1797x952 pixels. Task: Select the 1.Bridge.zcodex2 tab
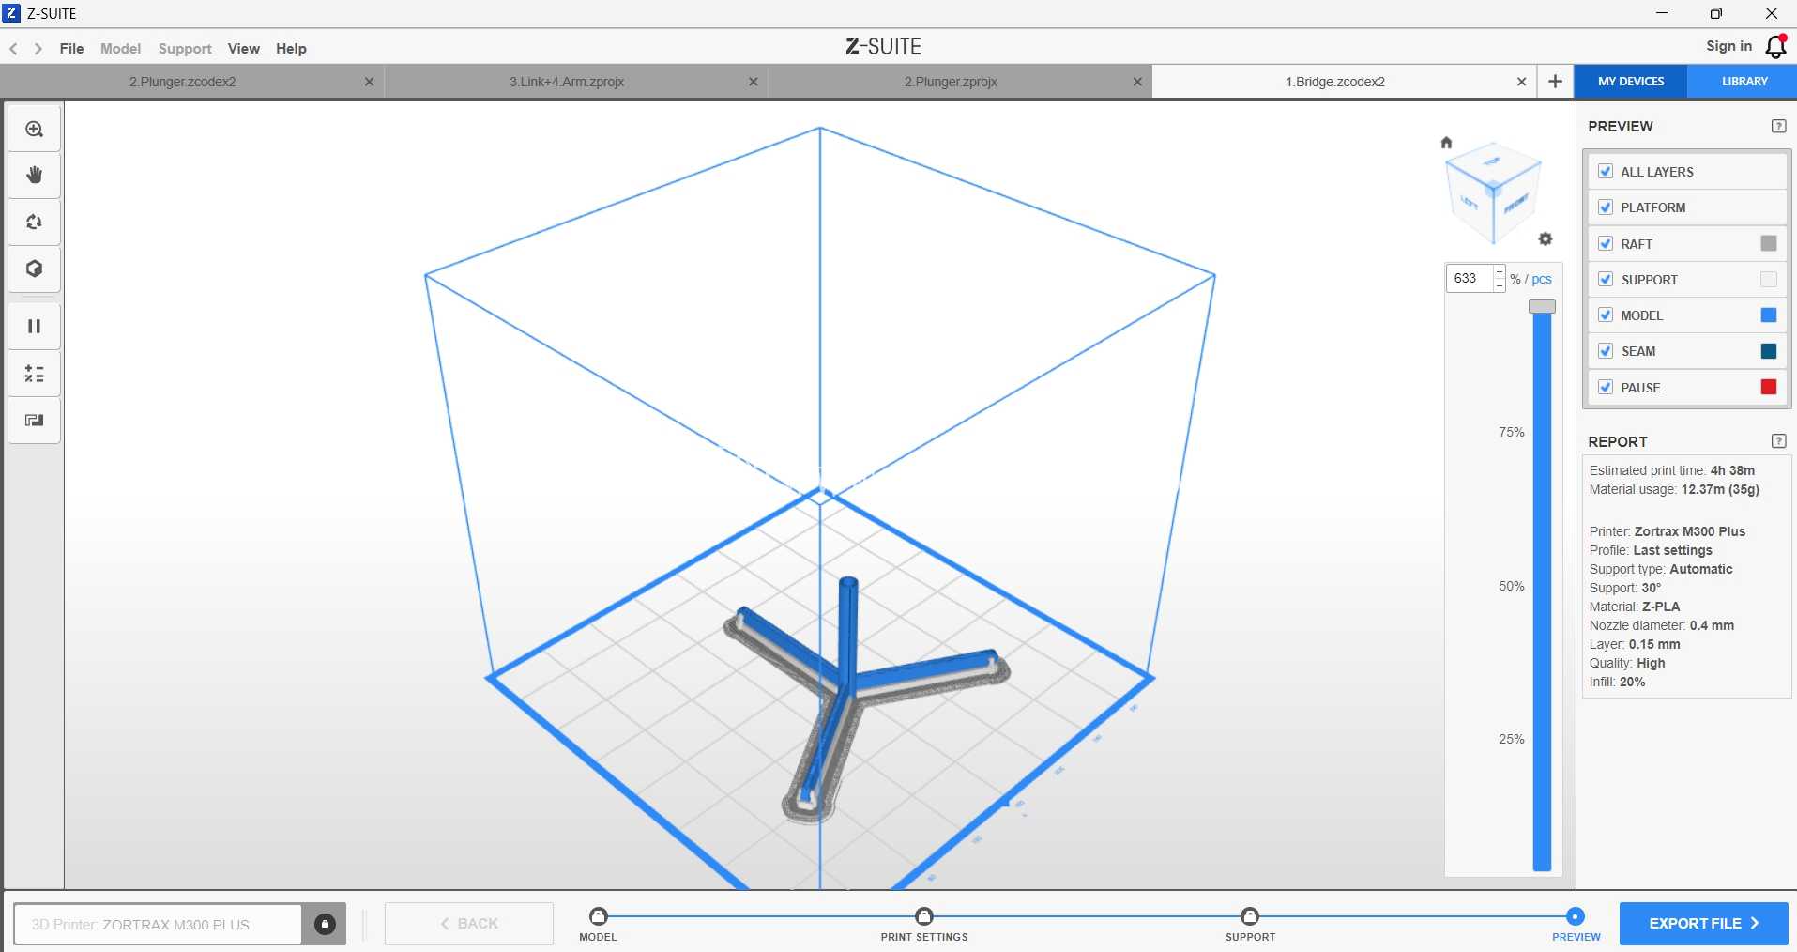pos(1334,82)
